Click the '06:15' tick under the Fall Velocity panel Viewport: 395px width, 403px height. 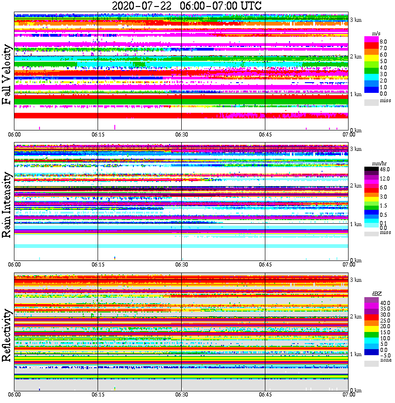[98, 135]
